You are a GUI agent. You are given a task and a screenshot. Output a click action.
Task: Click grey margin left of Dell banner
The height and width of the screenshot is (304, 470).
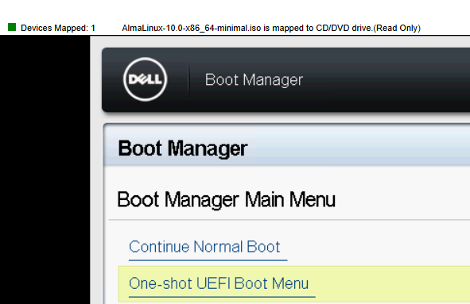[96, 79]
